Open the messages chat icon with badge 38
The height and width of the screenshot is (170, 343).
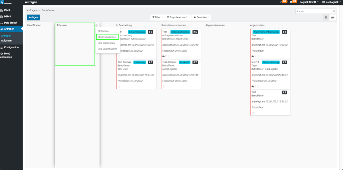291,2
